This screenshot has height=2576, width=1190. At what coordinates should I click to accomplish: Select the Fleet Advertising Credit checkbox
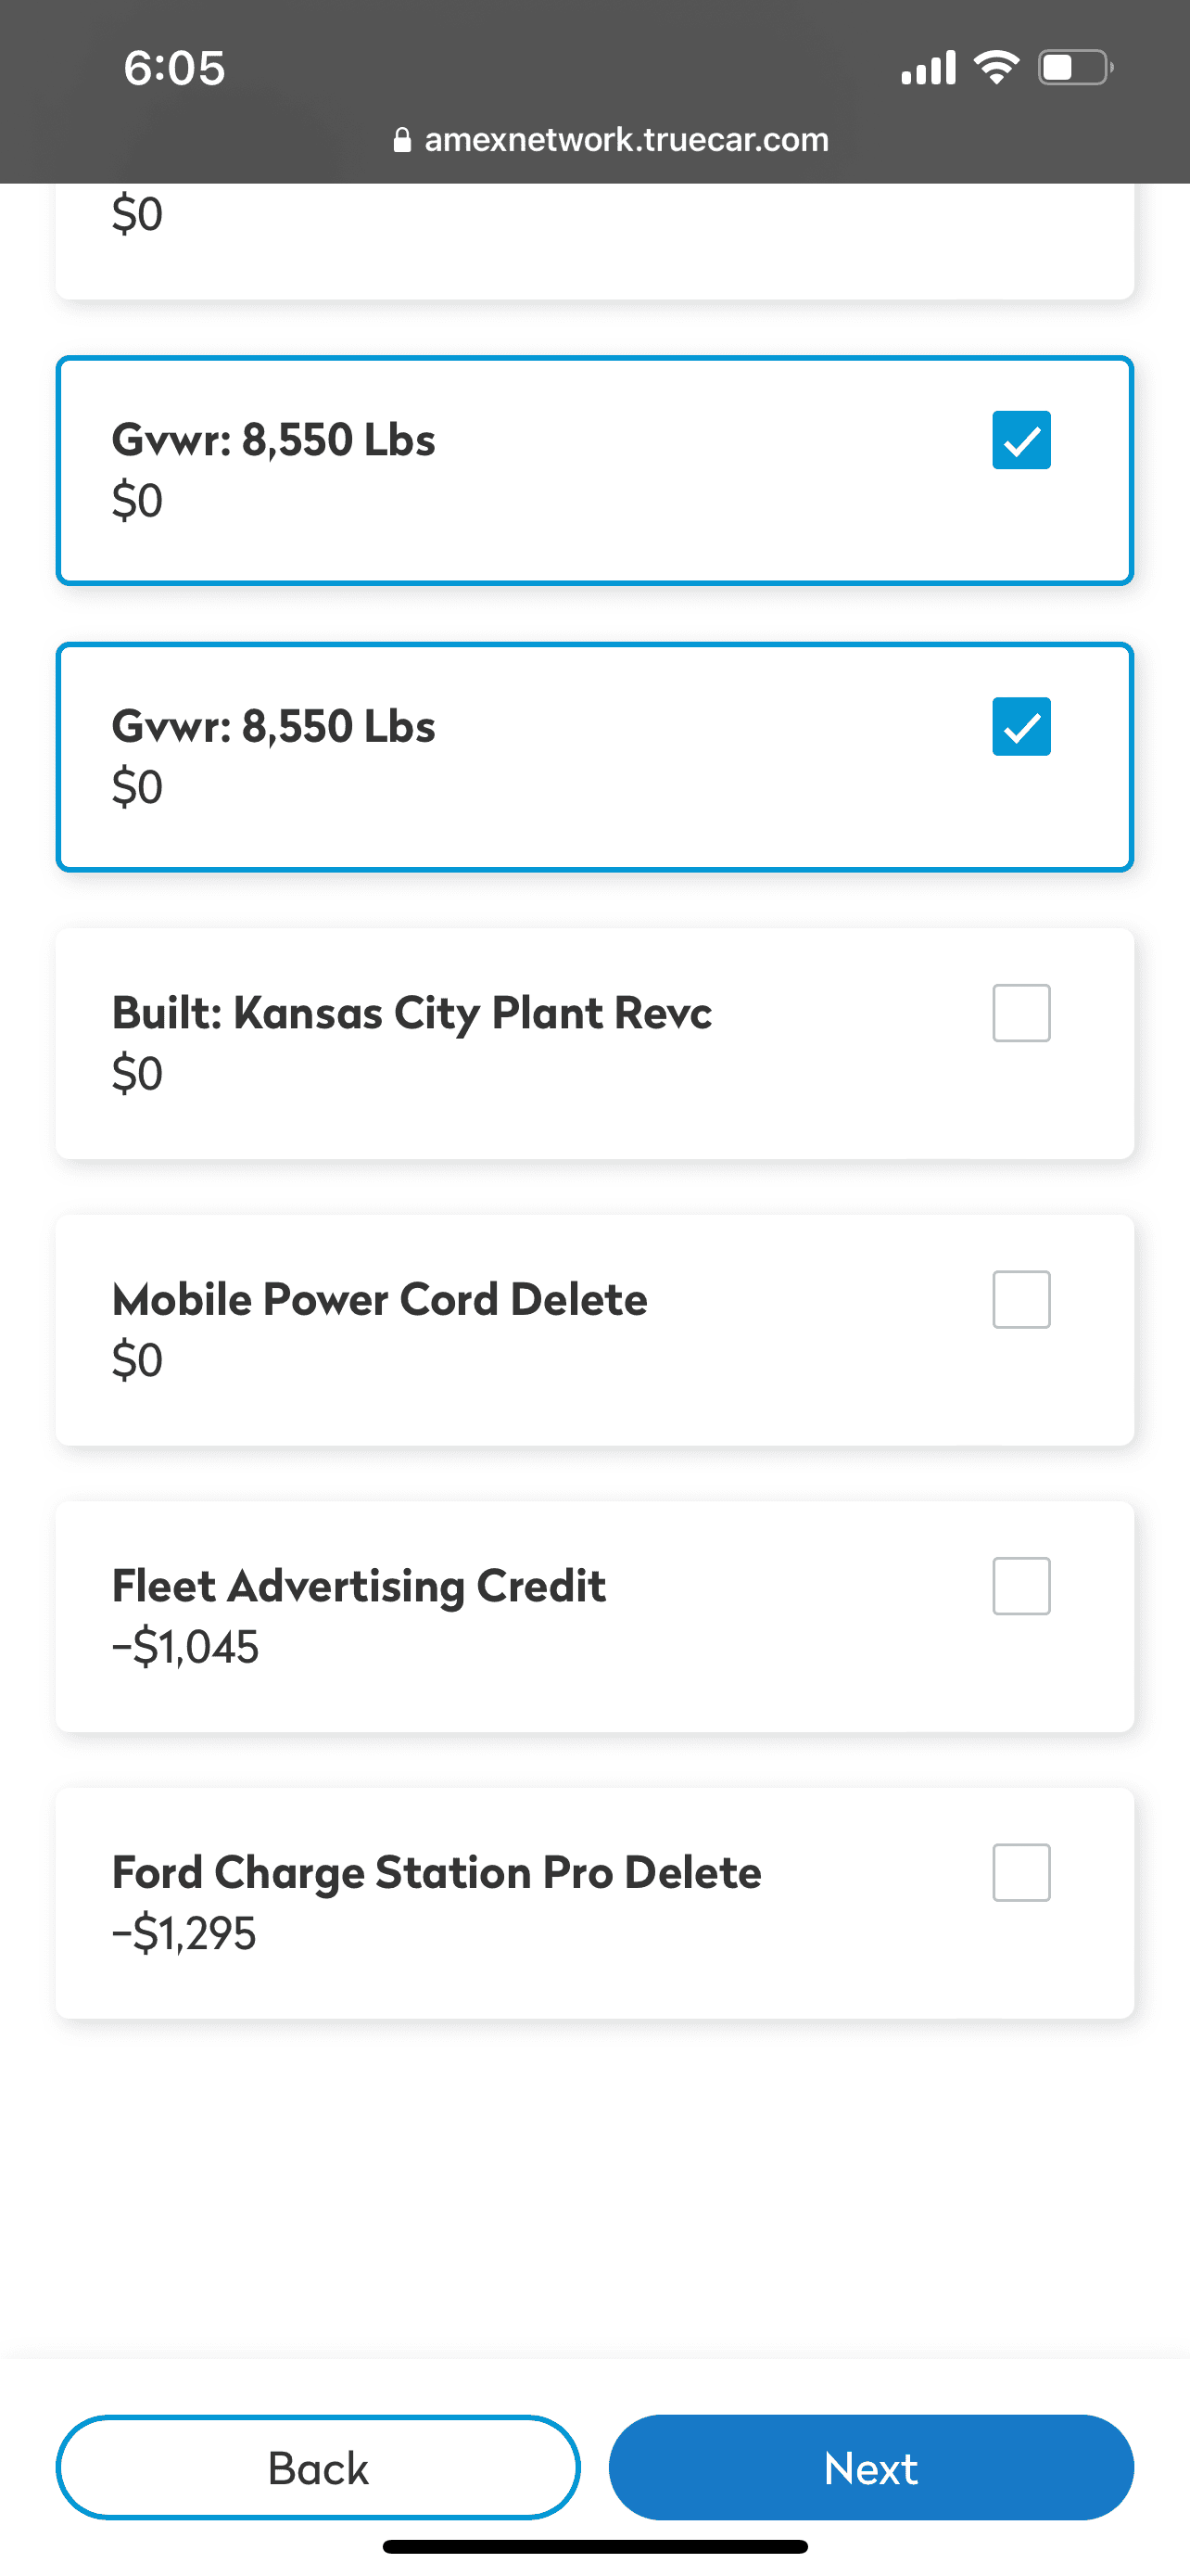tap(1021, 1586)
